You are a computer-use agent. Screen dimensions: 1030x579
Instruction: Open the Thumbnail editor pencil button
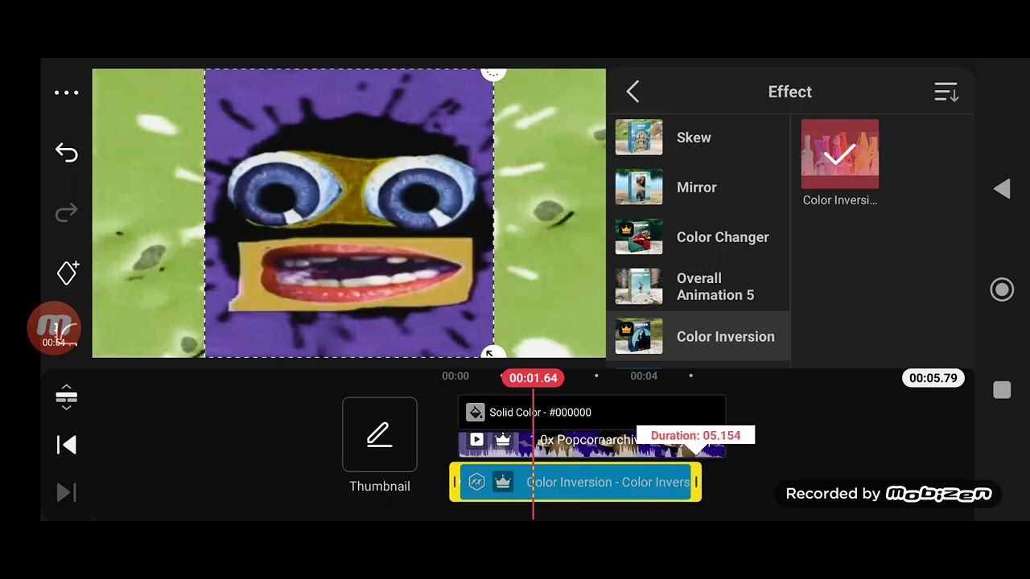(380, 434)
